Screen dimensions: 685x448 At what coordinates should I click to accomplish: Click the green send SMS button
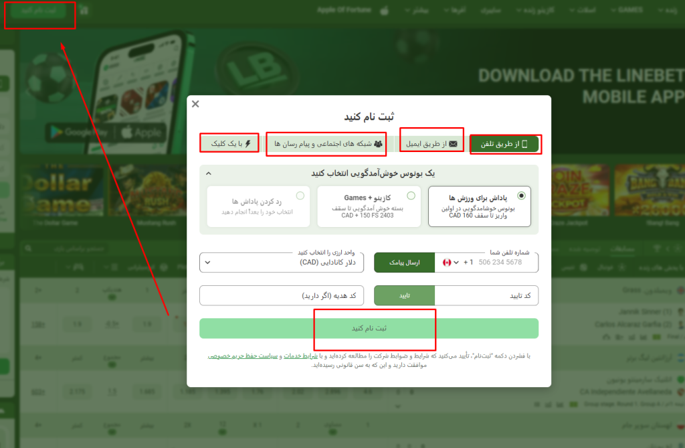[404, 263]
